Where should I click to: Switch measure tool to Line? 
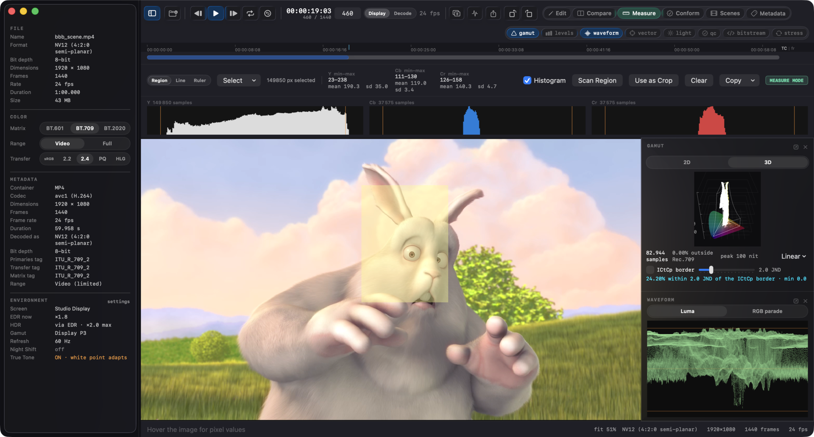pos(180,80)
